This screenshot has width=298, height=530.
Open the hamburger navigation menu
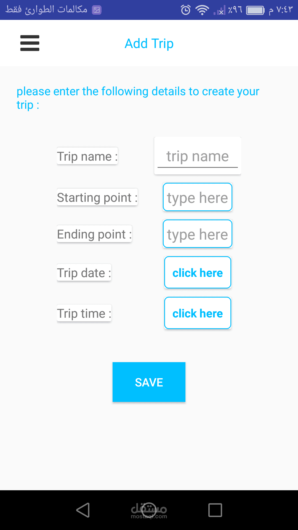pos(30,43)
